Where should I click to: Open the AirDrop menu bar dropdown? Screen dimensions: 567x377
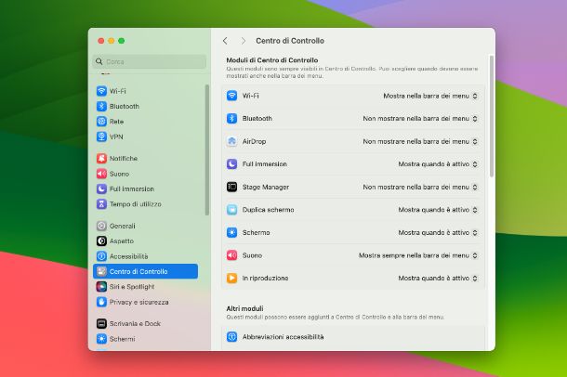click(x=420, y=141)
